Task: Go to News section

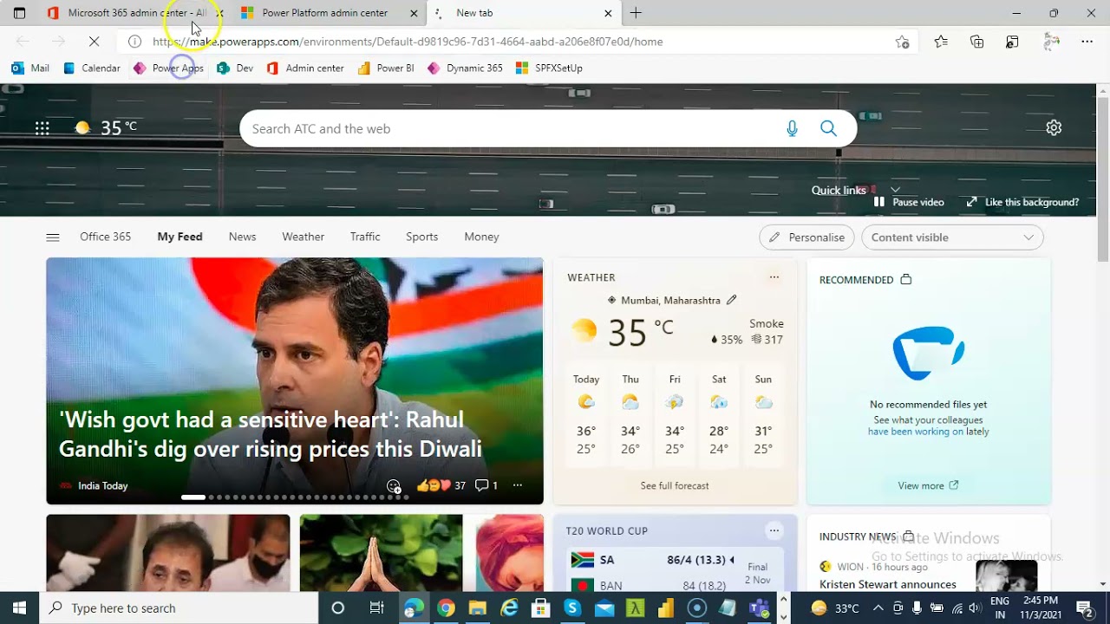Action: (242, 237)
